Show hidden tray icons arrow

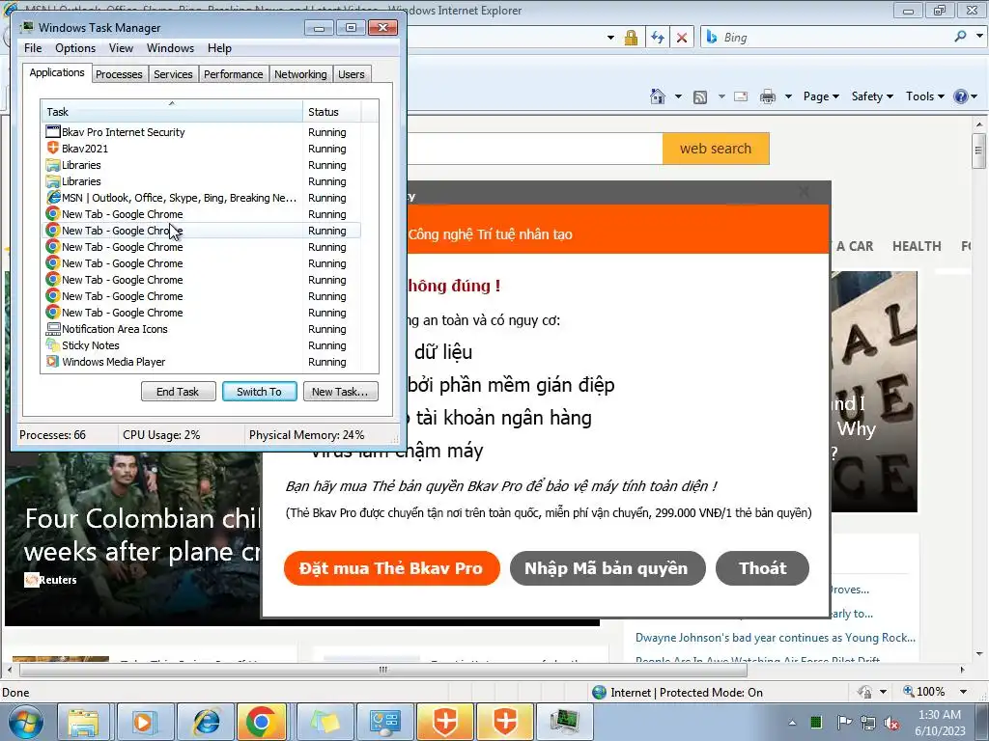[792, 723]
